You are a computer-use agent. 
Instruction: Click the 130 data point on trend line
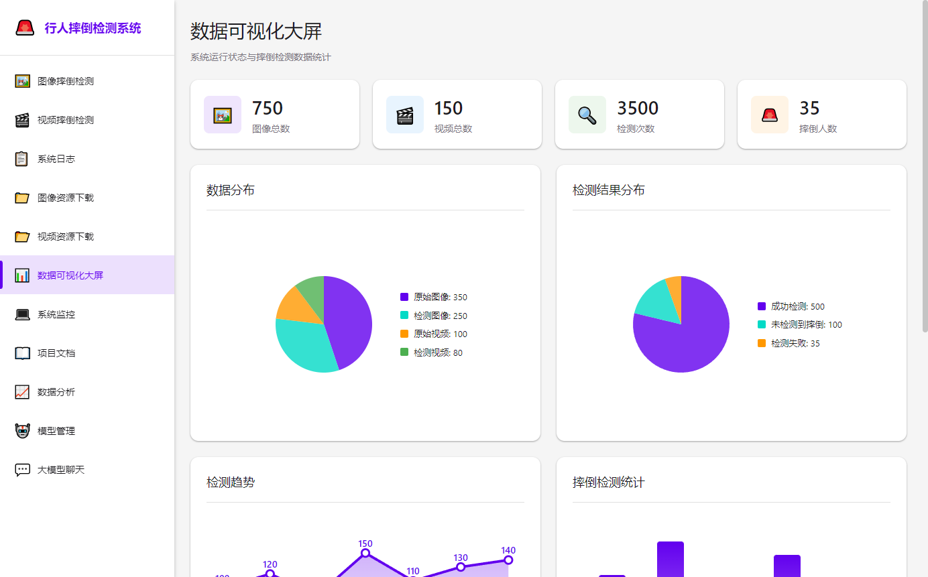click(x=461, y=567)
